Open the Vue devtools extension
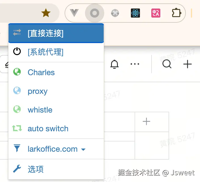This screenshot has height=182, width=200. pyautogui.click(x=74, y=13)
